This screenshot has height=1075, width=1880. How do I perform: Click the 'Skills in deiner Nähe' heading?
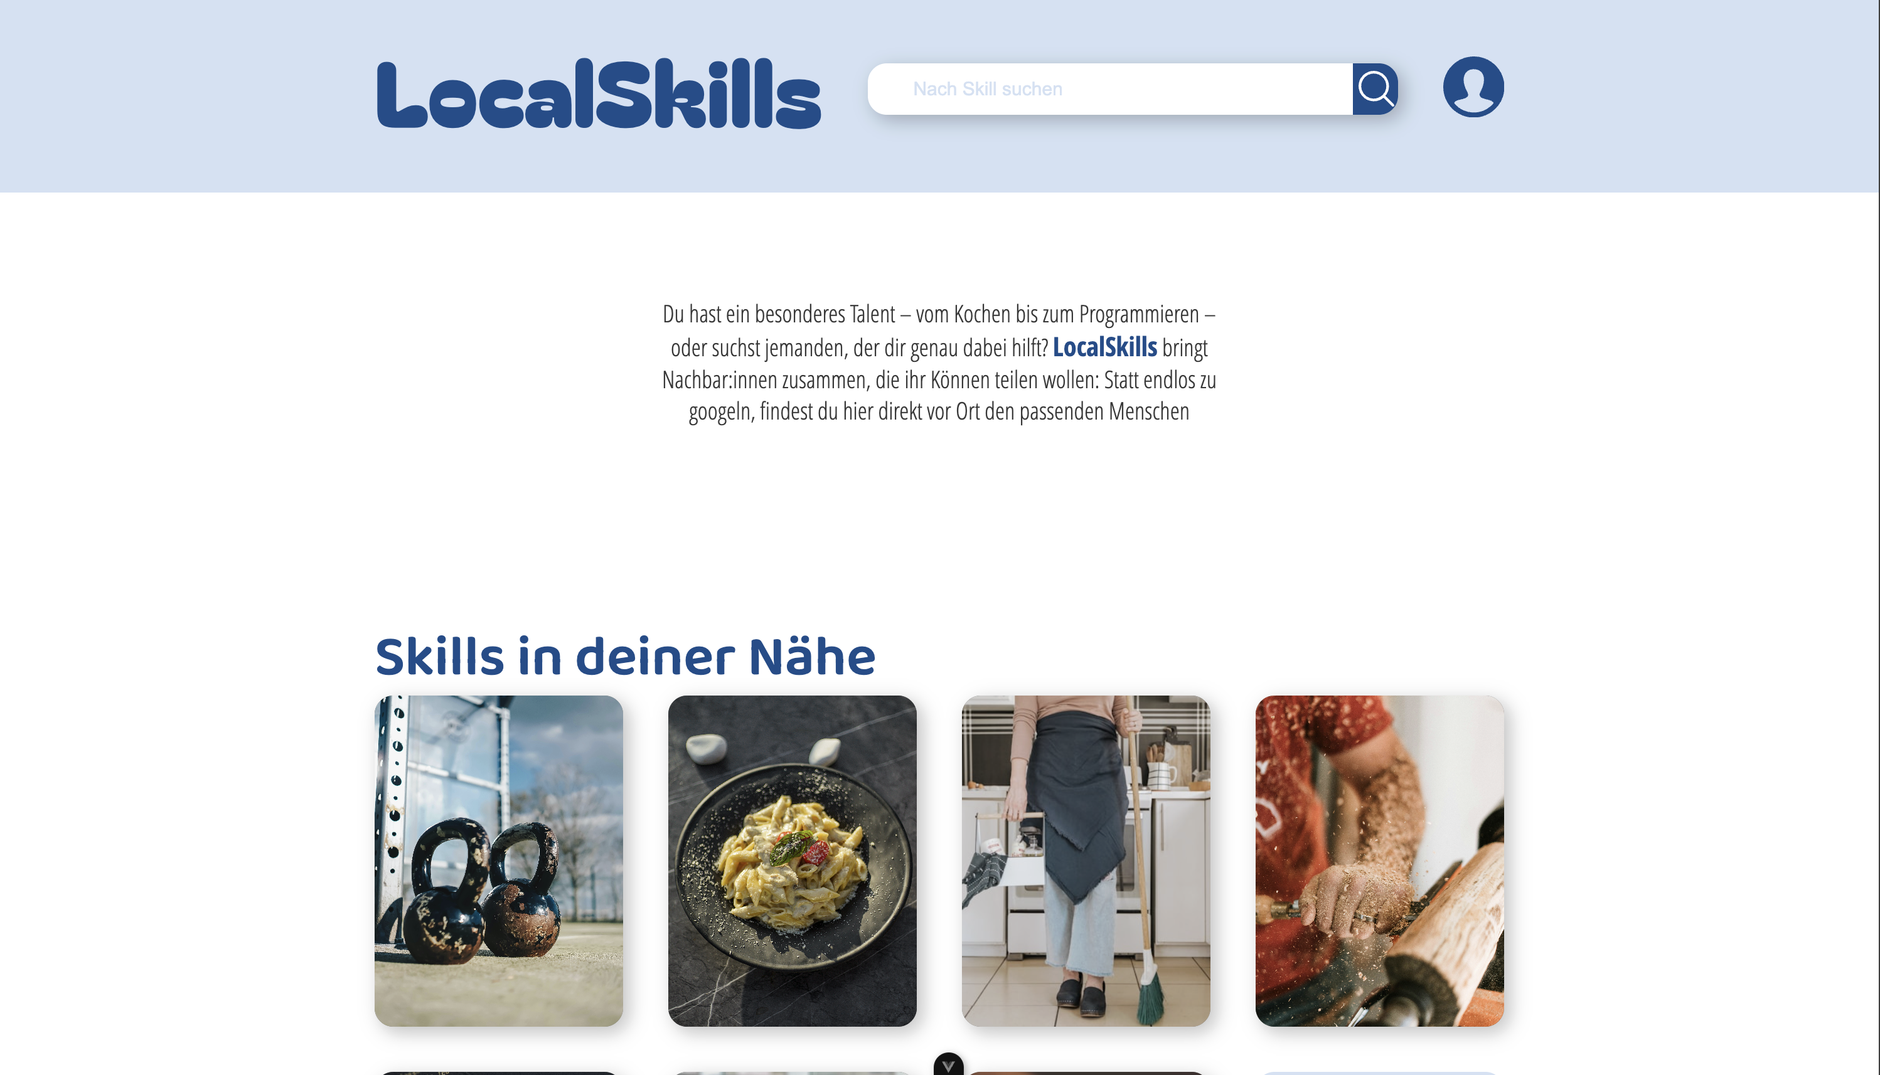[625, 657]
